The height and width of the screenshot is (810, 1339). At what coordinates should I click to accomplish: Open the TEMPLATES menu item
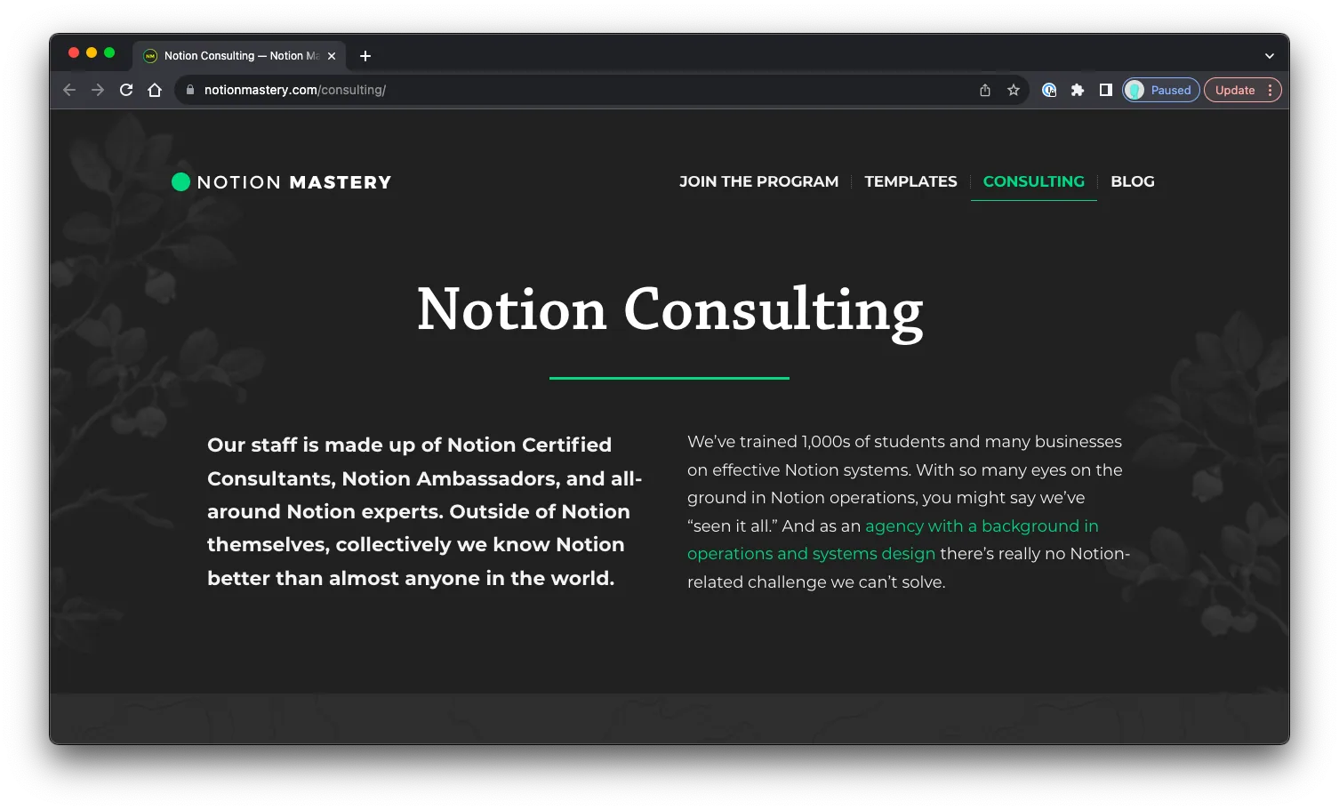click(x=910, y=181)
